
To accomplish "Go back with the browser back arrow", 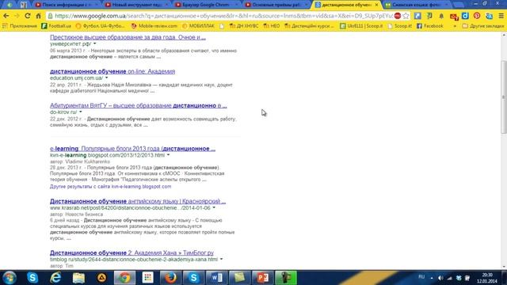I will tap(6, 16).
